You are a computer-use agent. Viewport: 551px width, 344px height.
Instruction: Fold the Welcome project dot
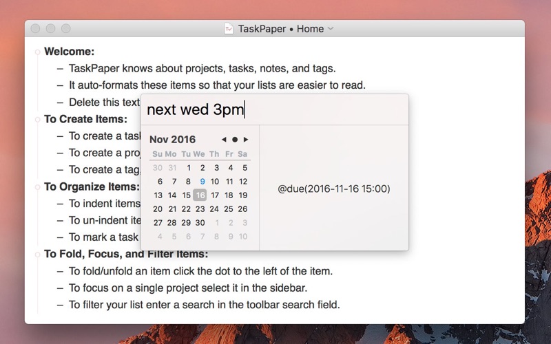38,52
